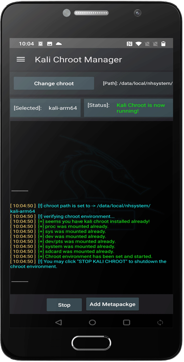Open the hamburger navigation menu
Image resolution: width=184 pixels, height=362 pixels.
click(x=21, y=59)
